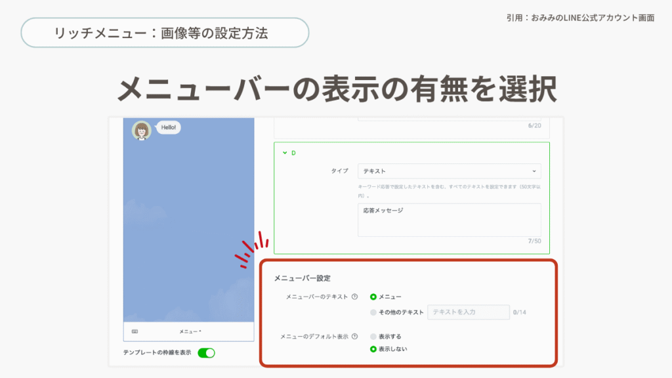Click the keyboard icon in preview menu bar

pos(135,332)
